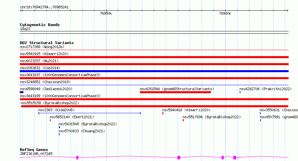Click the 76950k ruler tick label
298x161 pixels.
tap(106, 13)
